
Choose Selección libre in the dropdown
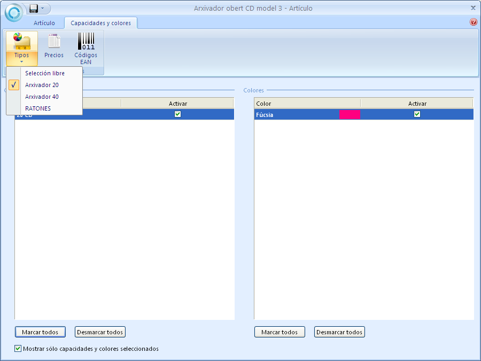coord(45,73)
